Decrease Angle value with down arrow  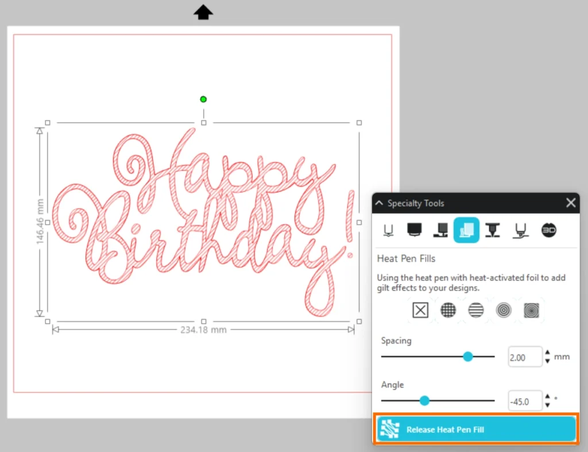547,404
